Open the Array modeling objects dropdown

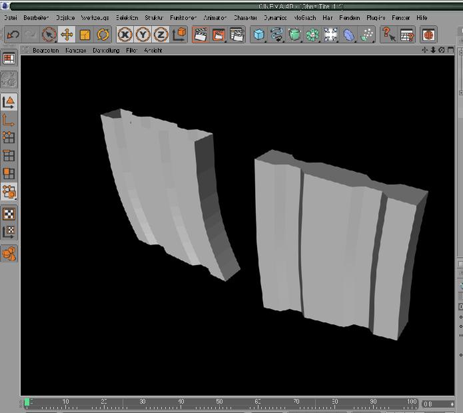pos(312,35)
